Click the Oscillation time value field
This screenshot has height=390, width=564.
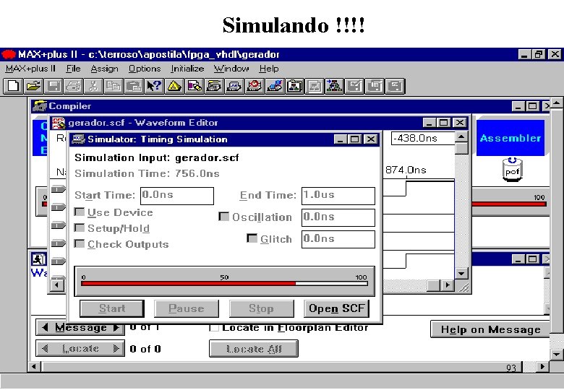[x=338, y=217]
